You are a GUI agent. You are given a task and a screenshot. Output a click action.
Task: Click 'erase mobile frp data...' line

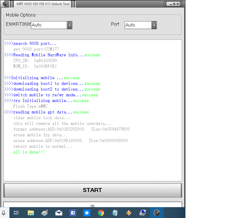click(40, 135)
